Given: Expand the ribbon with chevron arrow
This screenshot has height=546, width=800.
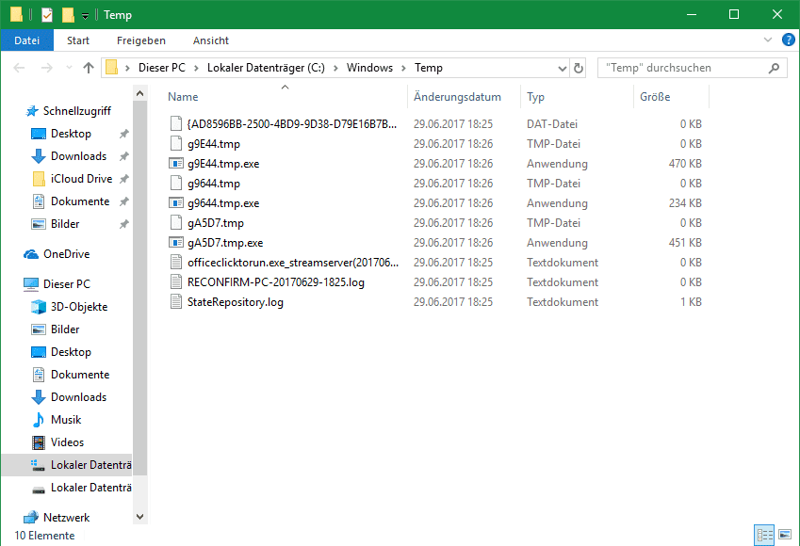Looking at the screenshot, I should 767,40.
